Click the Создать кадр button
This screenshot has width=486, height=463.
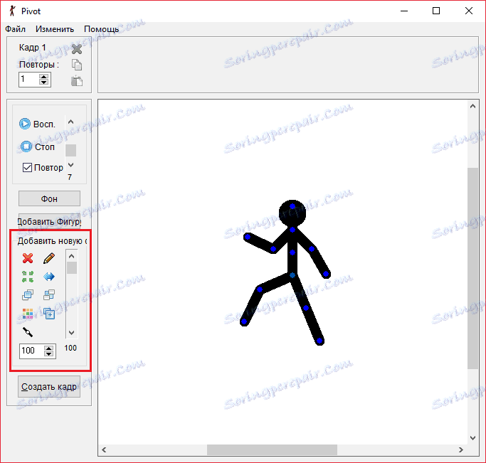pyautogui.click(x=49, y=386)
